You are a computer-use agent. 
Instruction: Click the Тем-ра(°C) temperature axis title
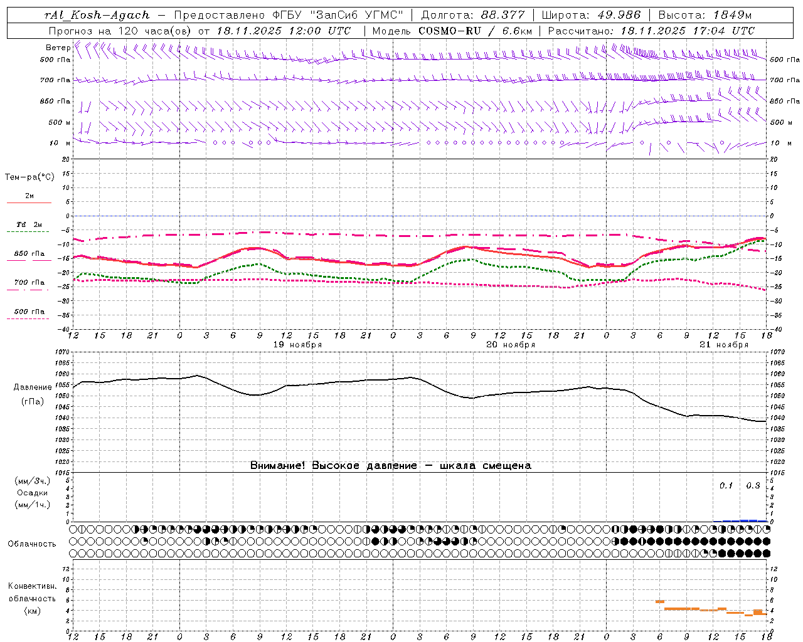[29, 177]
